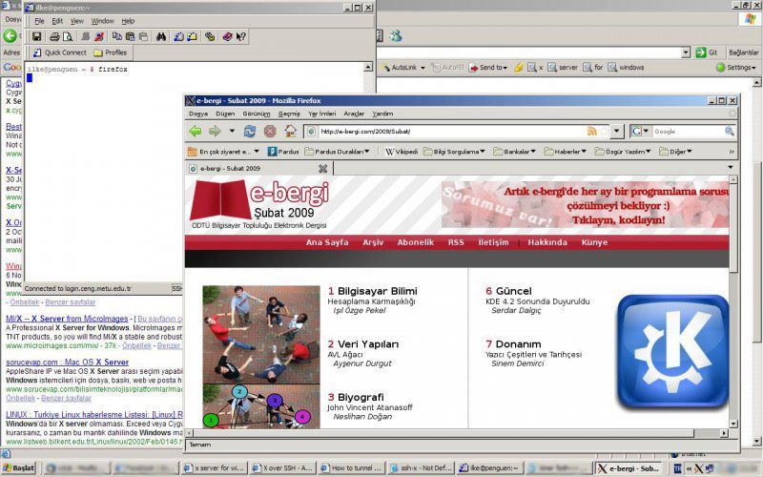Click Firefox Reload page icon
Image resolution: width=763 pixels, height=477 pixels.
pyautogui.click(x=250, y=131)
